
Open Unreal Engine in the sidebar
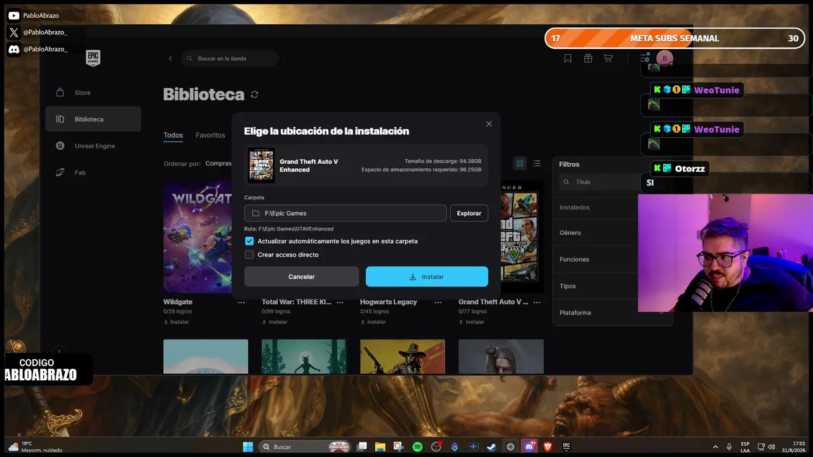pos(93,146)
